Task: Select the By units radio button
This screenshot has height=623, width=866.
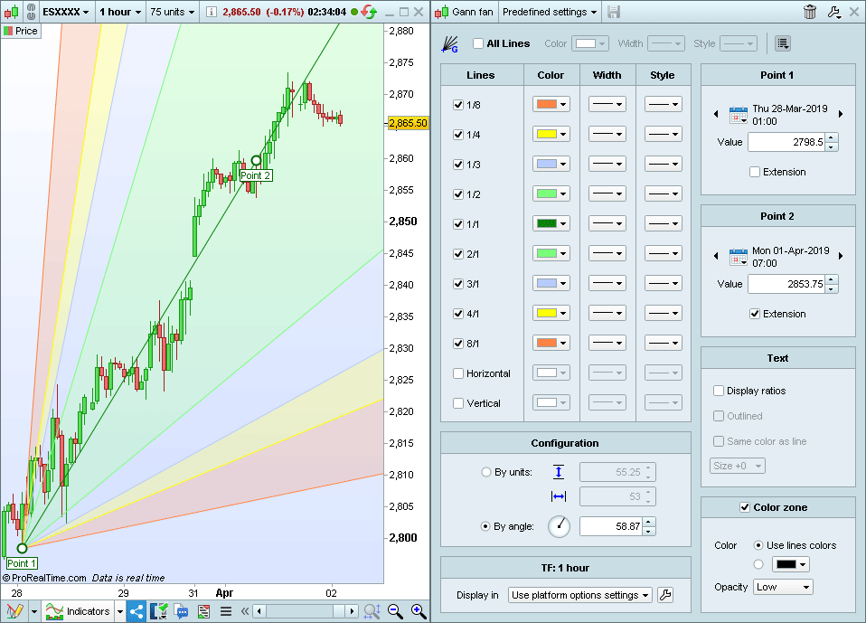Action: point(487,472)
